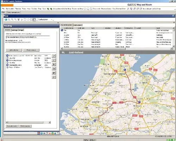
Task: Click the highlighted active tool in Map toolbar
Action: [x=34, y=19]
